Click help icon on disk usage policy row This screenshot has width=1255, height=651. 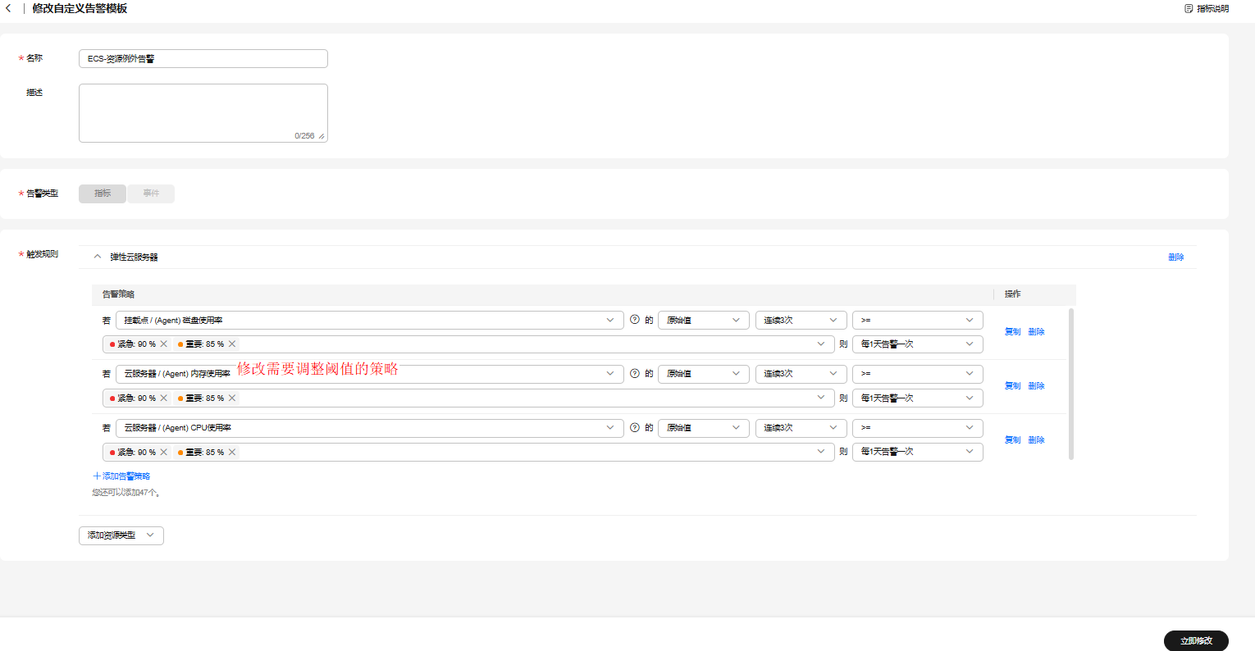click(x=634, y=320)
